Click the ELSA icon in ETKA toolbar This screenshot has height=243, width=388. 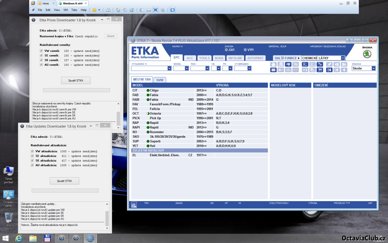point(305,64)
